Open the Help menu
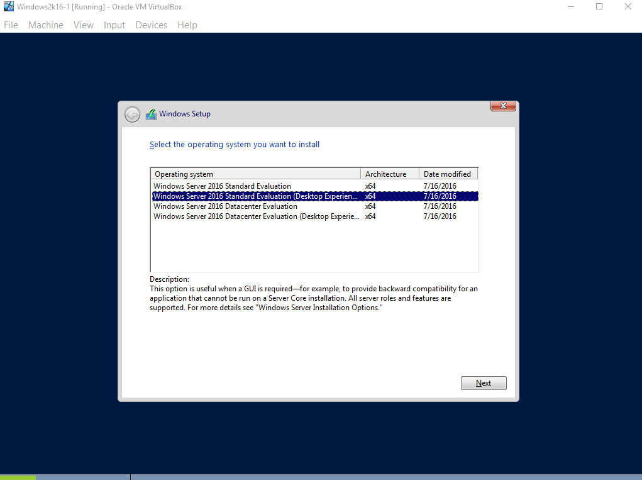Screen dimensions: 642x480 187,25
